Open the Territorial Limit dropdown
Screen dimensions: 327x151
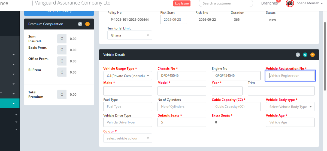pyautogui.click(x=130, y=35)
